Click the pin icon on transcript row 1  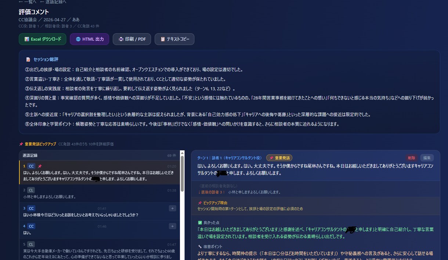tap(40, 166)
